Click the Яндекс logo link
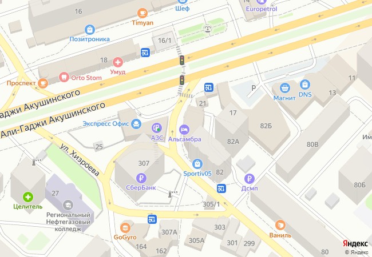The height and width of the screenshot is (257, 372). [355, 244]
